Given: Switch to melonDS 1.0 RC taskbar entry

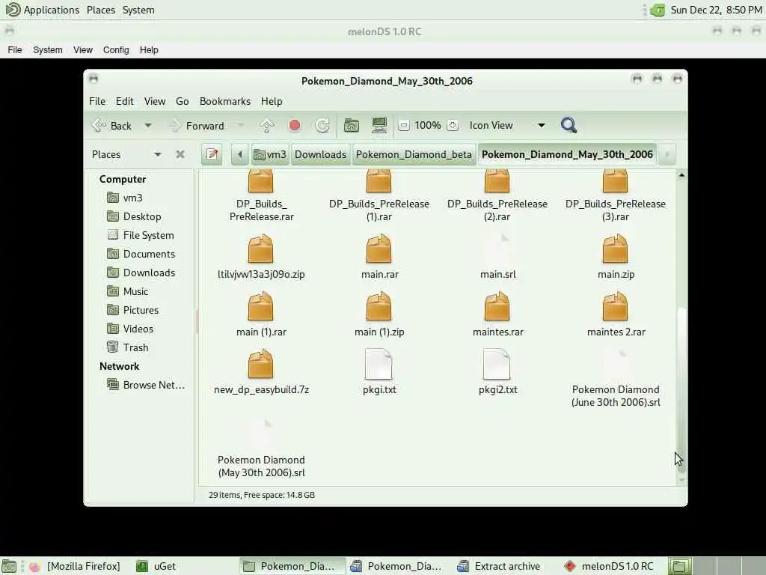Looking at the screenshot, I should [609, 566].
